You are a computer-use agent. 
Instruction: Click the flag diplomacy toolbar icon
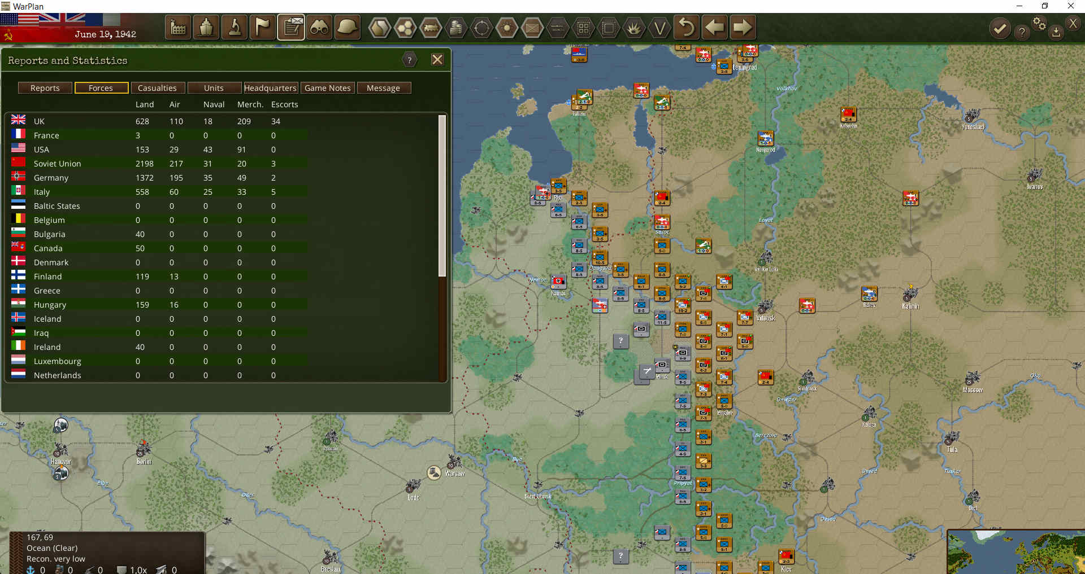click(x=263, y=27)
